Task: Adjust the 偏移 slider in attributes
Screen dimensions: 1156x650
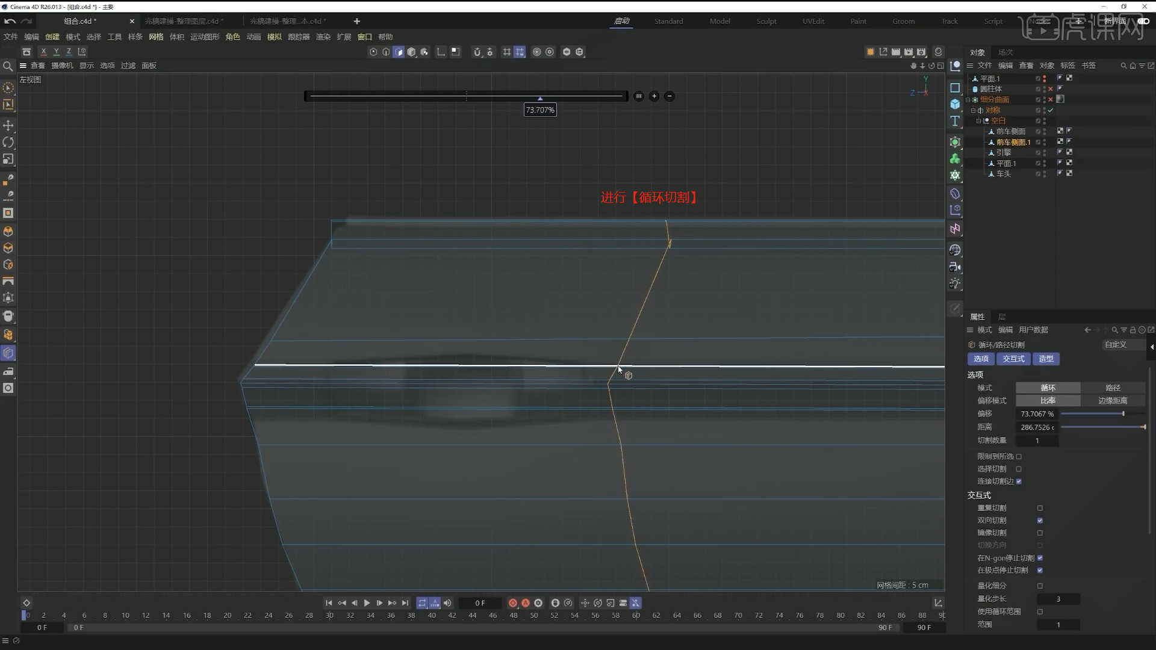Action: coord(1102,414)
